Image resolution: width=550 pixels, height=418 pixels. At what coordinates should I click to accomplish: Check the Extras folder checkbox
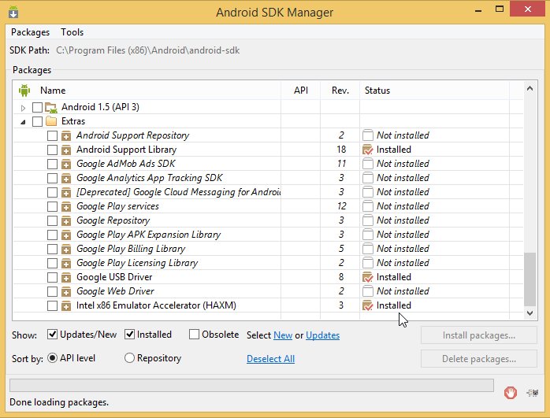click(37, 121)
